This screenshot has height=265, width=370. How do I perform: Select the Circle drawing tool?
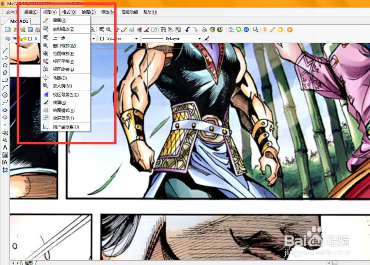pos(5,95)
